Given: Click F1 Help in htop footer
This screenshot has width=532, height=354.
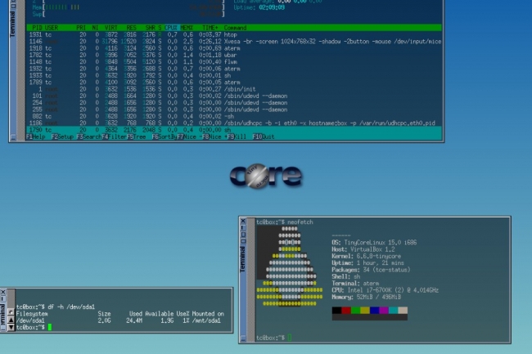Looking at the screenshot, I should click(36, 137).
